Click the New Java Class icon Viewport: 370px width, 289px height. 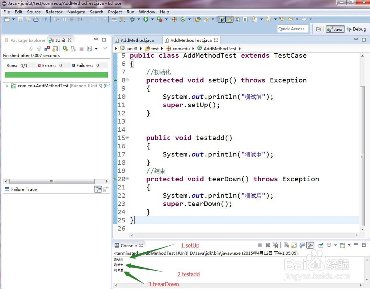click(183, 19)
